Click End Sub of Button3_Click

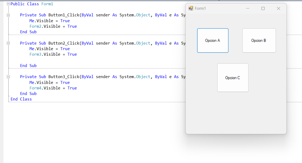coord(28,94)
